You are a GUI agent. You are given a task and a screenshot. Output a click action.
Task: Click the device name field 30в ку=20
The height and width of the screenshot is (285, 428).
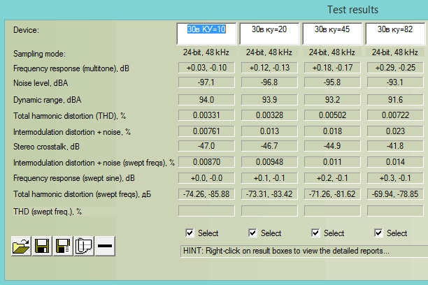click(x=269, y=34)
